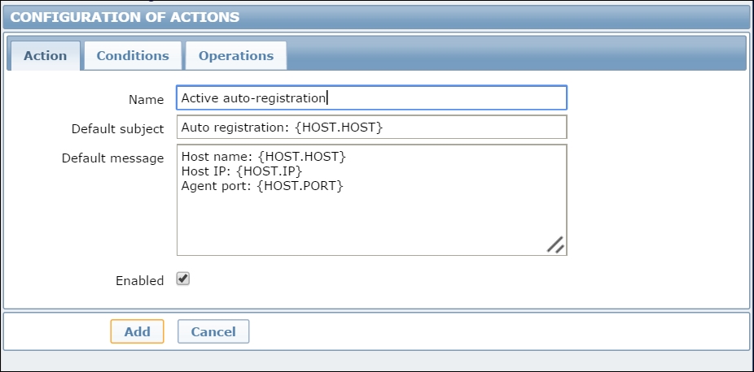The width and height of the screenshot is (754, 372).
Task: Place cursor on 'Host name: {HOST.HOST}' line
Action: [x=264, y=156]
